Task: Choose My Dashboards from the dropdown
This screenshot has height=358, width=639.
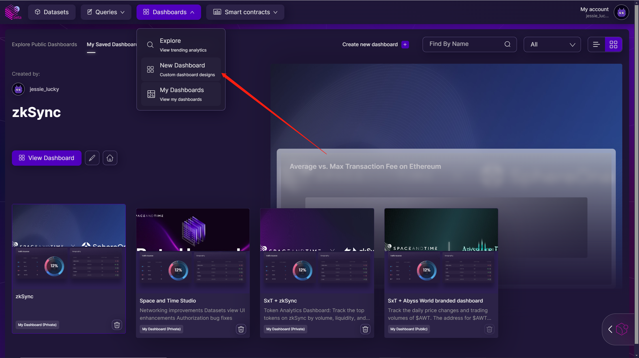Action: tap(181, 94)
